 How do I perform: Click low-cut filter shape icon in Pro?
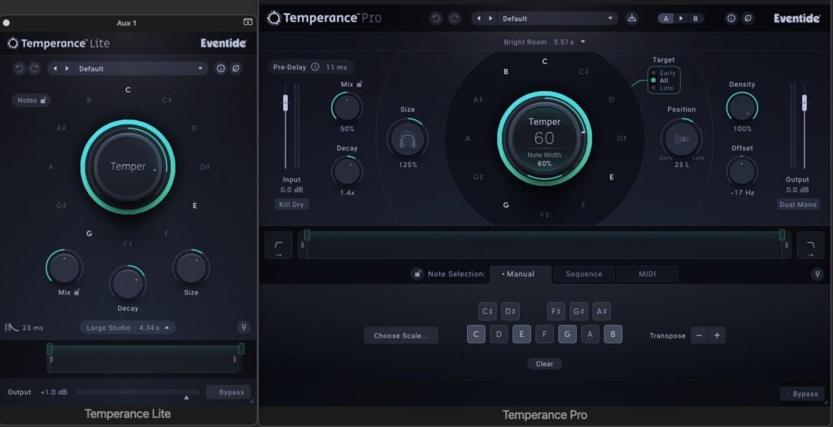pyautogui.click(x=278, y=246)
